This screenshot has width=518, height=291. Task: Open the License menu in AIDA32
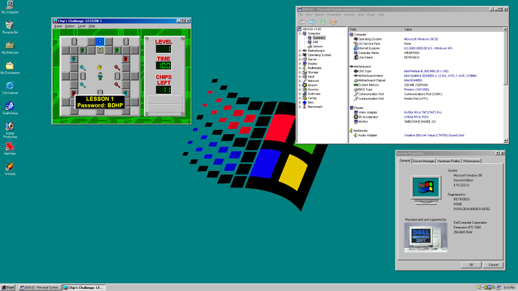coord(350,14)
